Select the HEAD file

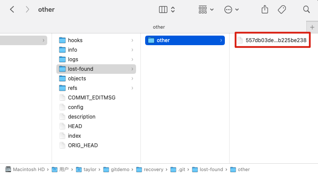tap(96, 126)
